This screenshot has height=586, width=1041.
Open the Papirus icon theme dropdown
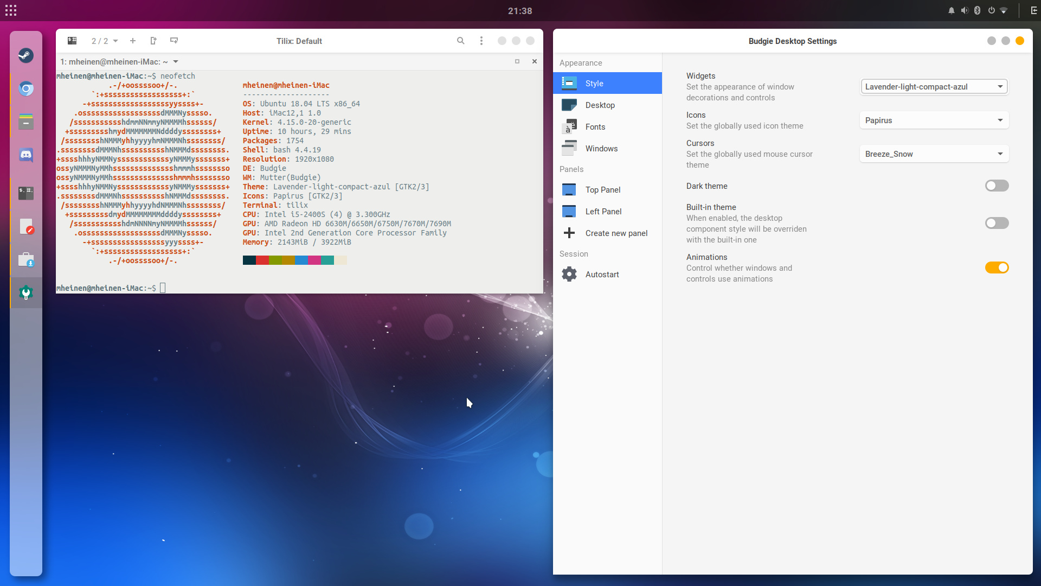934,120
